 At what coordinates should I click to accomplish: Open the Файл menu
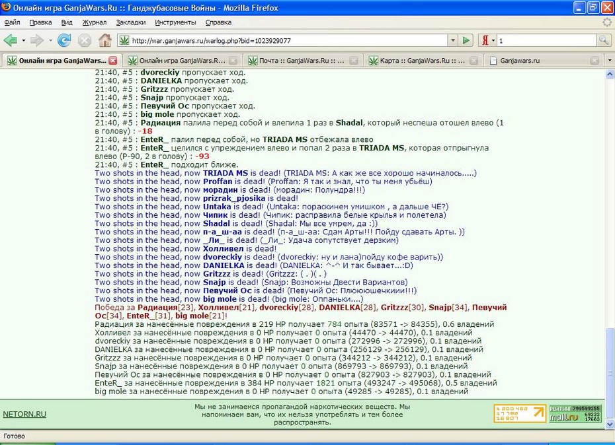click(x=12, y=22)
